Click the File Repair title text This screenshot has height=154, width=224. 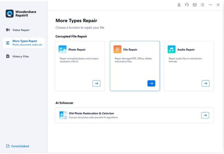(x=130, y=49)
